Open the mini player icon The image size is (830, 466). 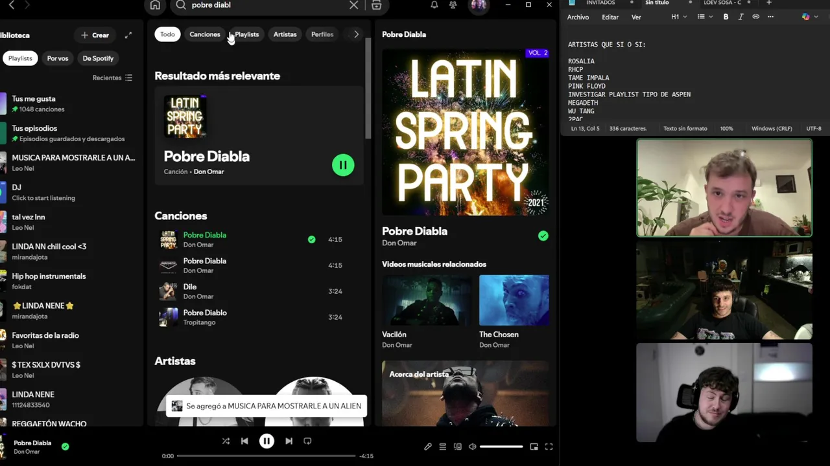point(534,447)
